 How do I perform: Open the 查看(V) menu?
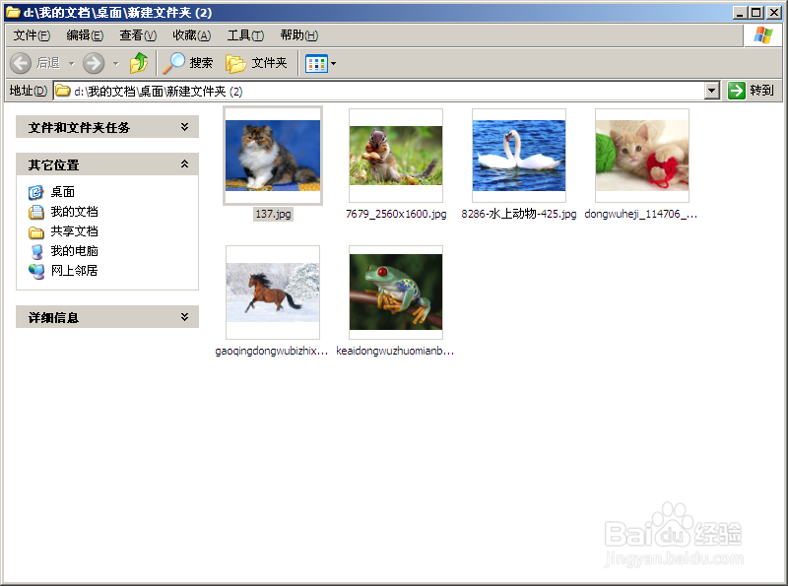(138, 35)
